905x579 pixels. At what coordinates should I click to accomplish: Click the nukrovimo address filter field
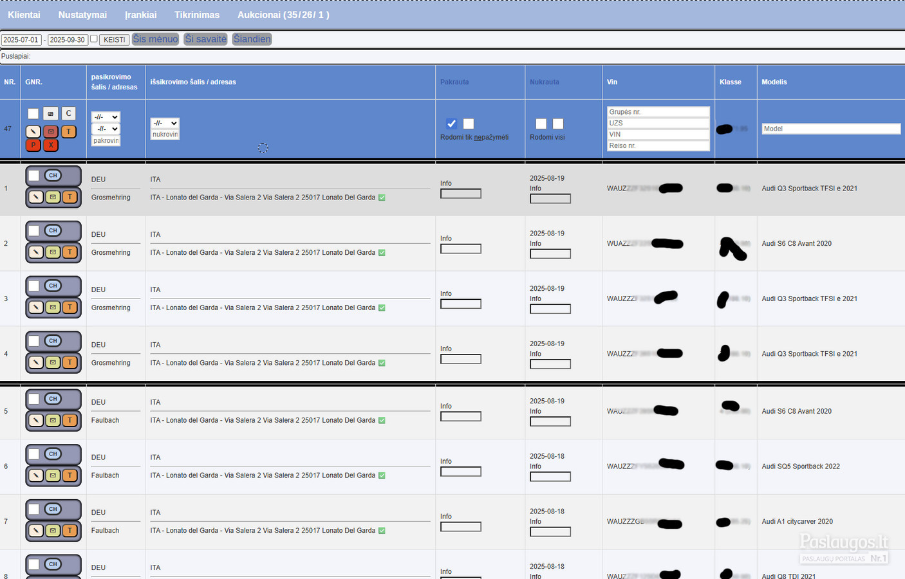[165, 134]
